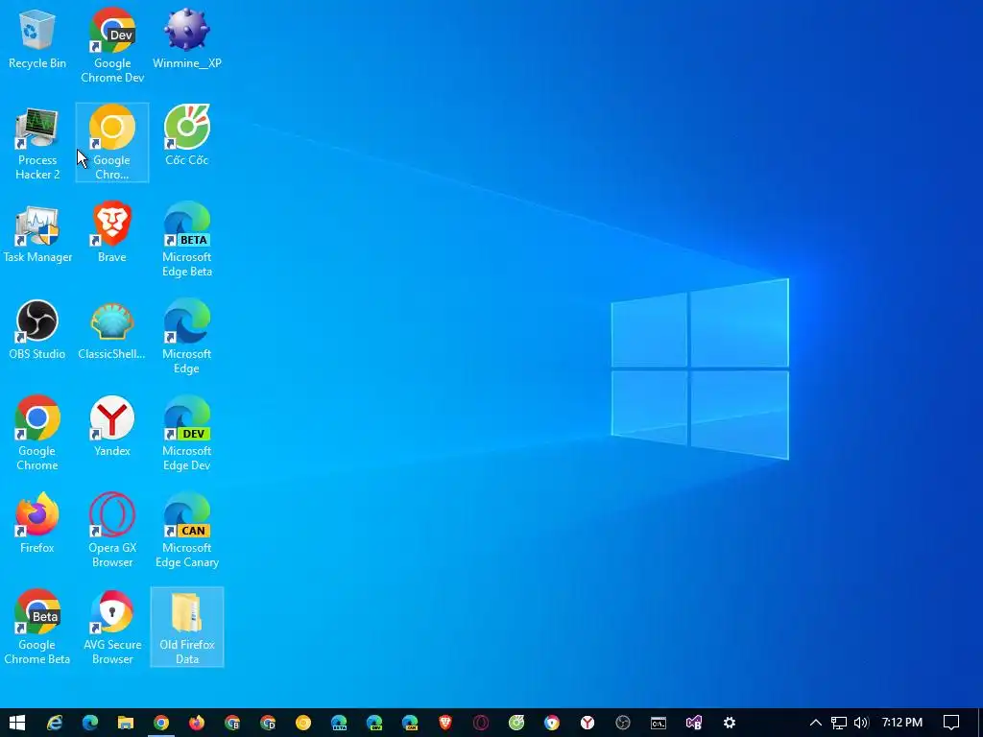Launch Chrome Beta from the taskbar
This screenshot has height=737, width=983.
coord(232,723)
